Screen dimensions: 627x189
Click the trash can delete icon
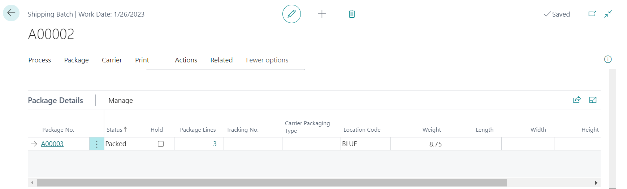pos(351,14)
